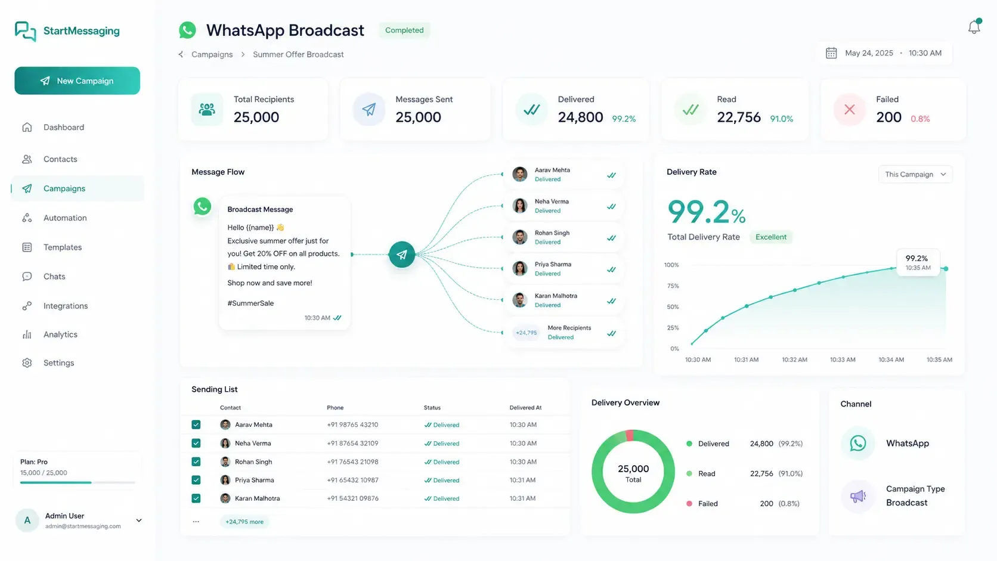Click the Templates icon in sidebar
The image size is (997, 561).
point(27,247)
